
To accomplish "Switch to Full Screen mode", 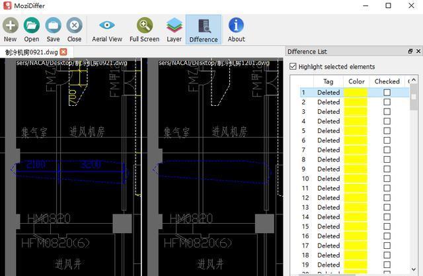I will (144, 26).
